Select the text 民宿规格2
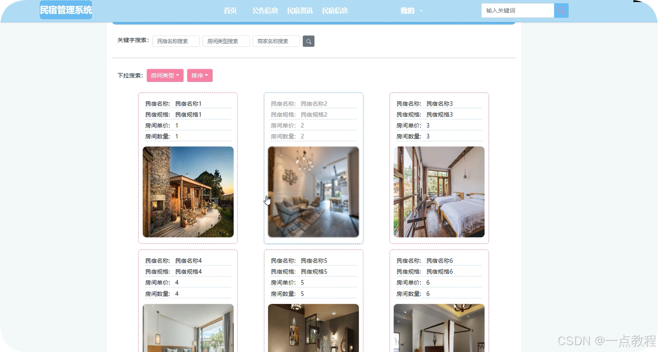 (314, 115)
